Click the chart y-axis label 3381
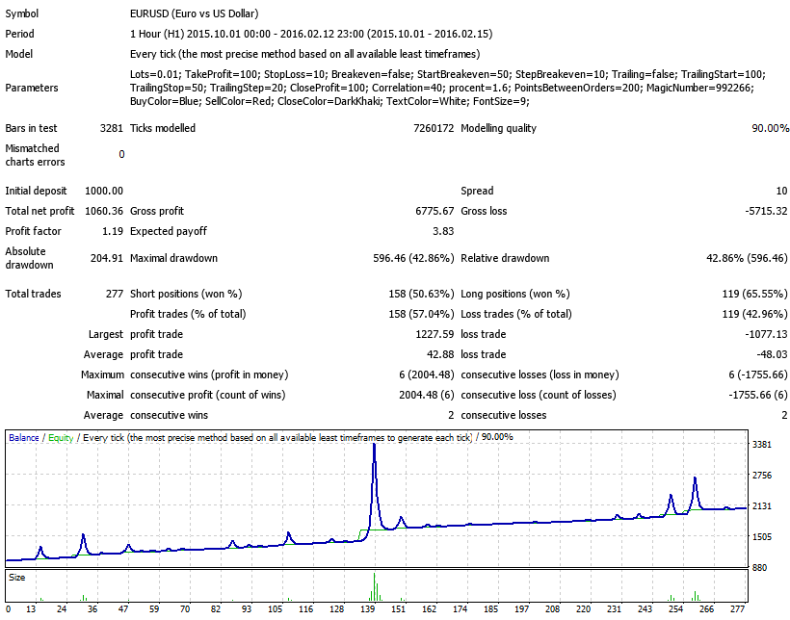Image resolution: width=790 pixels, height=620 pixels. pyautogui.click(x=762, y=444)
